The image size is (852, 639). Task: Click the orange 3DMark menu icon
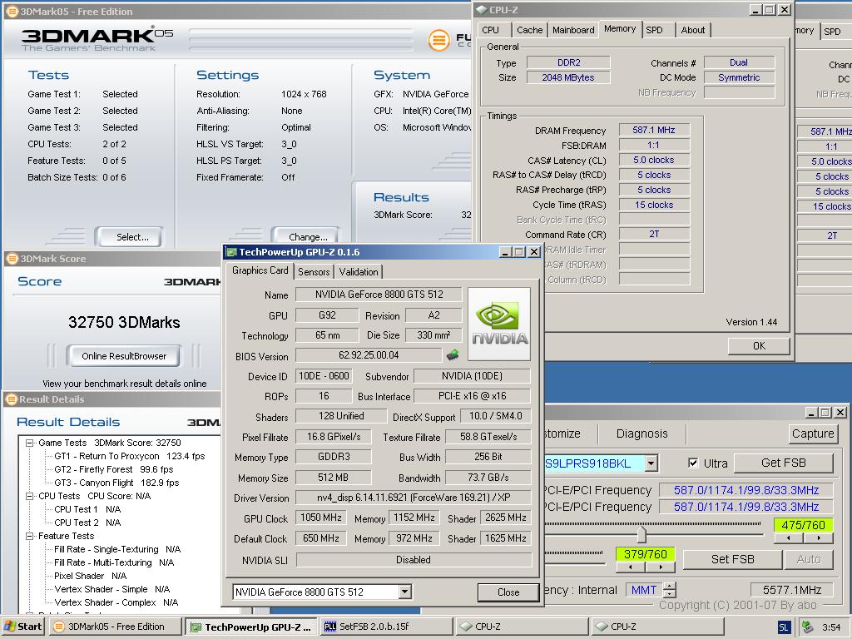tap(438, 40)
